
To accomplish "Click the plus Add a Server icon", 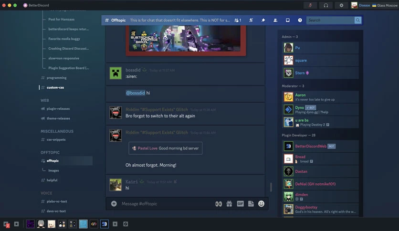I will point(115,224).
